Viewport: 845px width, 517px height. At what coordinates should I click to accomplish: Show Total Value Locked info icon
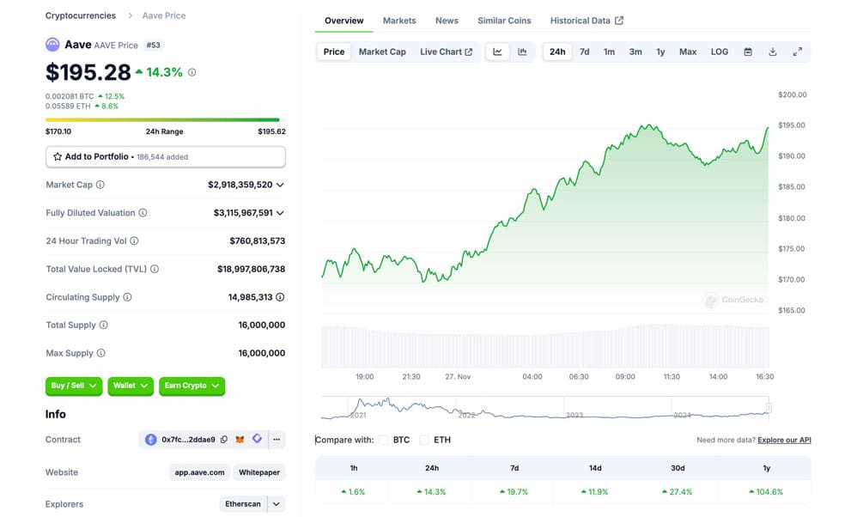click(x=155, y=269)
